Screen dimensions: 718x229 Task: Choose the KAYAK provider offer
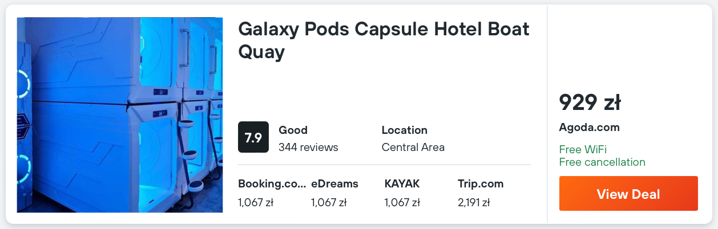(x=402, y=184)
